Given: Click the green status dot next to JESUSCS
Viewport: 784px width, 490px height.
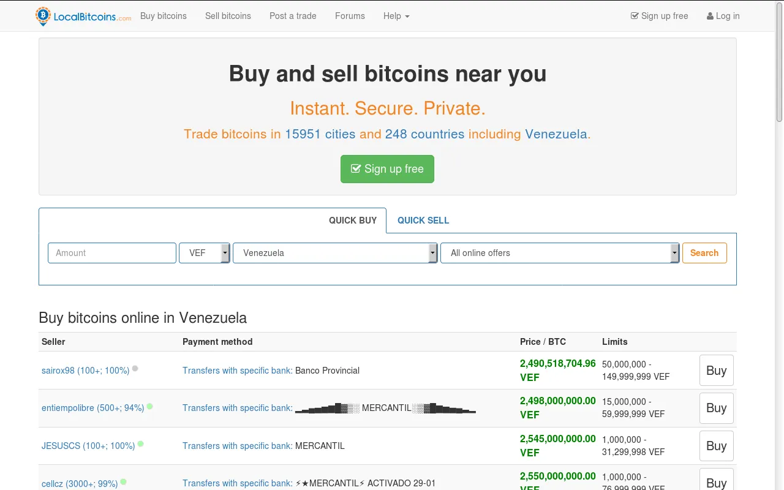Looking at the screenshot, I should tap(141, 444).
